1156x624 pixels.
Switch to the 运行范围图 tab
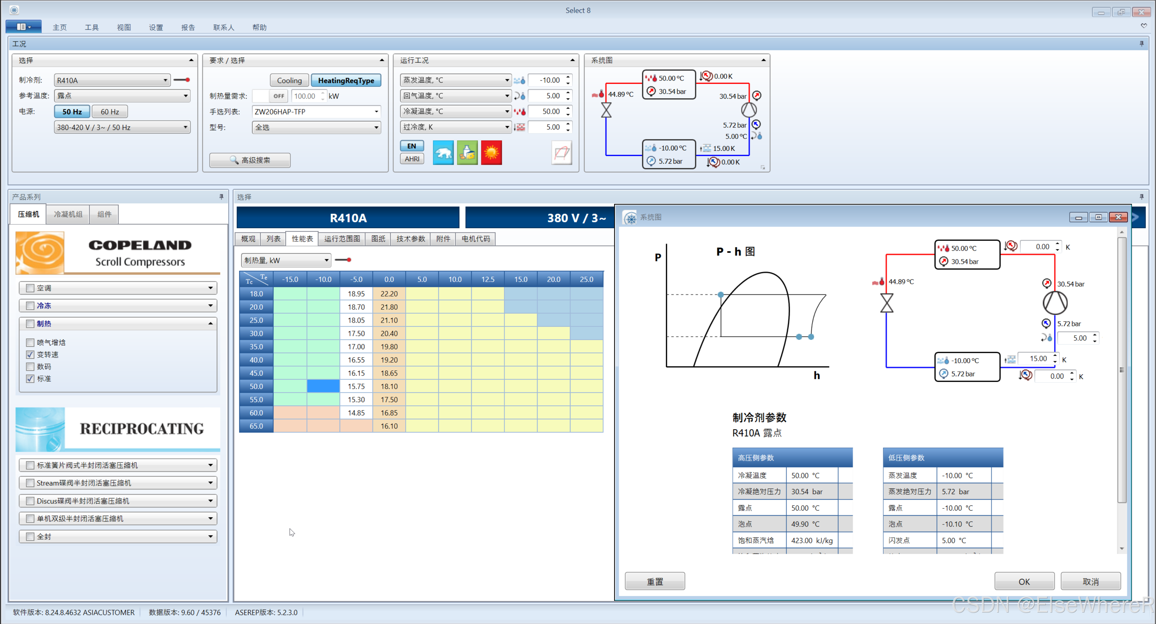tap(342, 239)
